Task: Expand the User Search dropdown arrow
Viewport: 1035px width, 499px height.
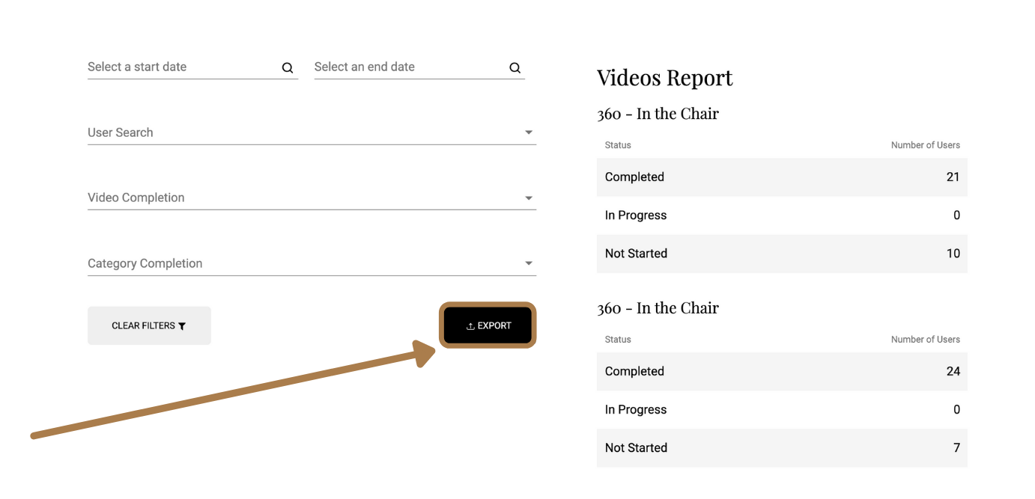Action: (529, 132)
